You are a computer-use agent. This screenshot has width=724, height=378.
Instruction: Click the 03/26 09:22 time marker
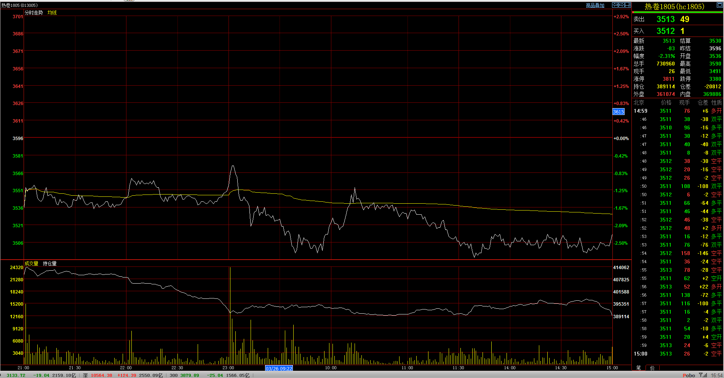point(279,368)
